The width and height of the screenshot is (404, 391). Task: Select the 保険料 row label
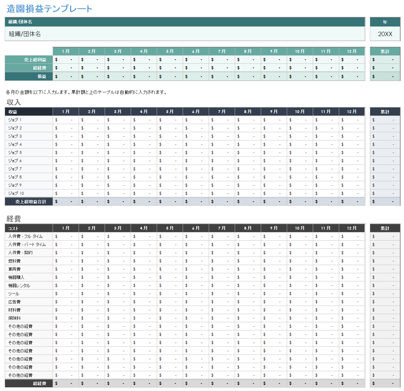(x=29, y=318)
